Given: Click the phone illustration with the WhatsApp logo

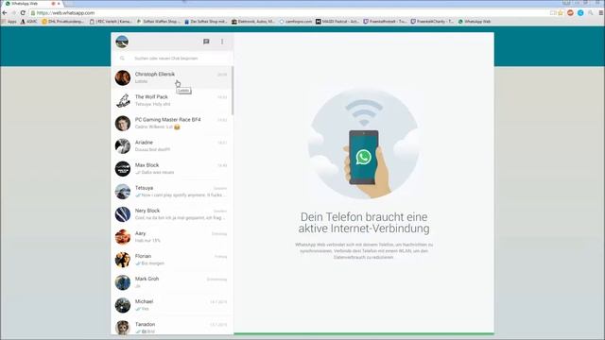Looking at the screenshot, I should (x=363, y=158).
